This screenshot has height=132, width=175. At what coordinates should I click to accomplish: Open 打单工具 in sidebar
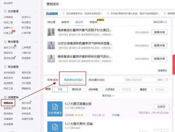8,33
